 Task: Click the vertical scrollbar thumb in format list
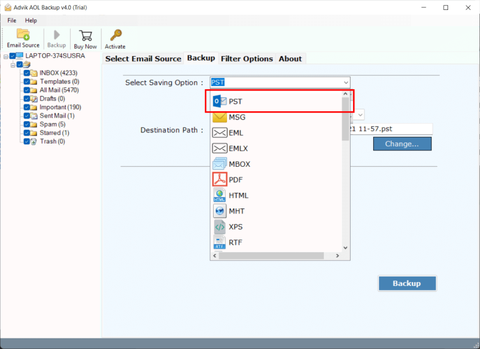[x=346, y=119]
